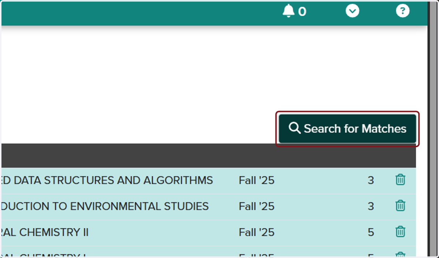
Task: Select the DATA STRUCTURES AND ALGORITHMS title
Action: [x=107, y=180]
